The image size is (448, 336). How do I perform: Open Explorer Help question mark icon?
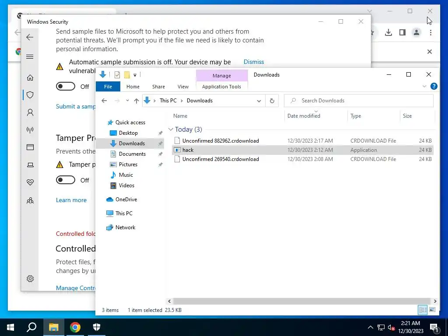434,86
